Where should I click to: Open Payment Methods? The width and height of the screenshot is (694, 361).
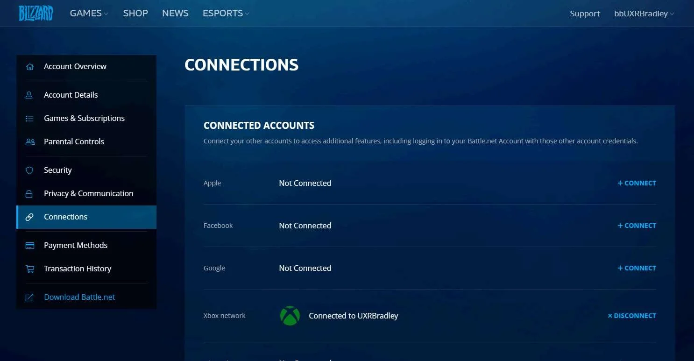click(x=86, y=245)
